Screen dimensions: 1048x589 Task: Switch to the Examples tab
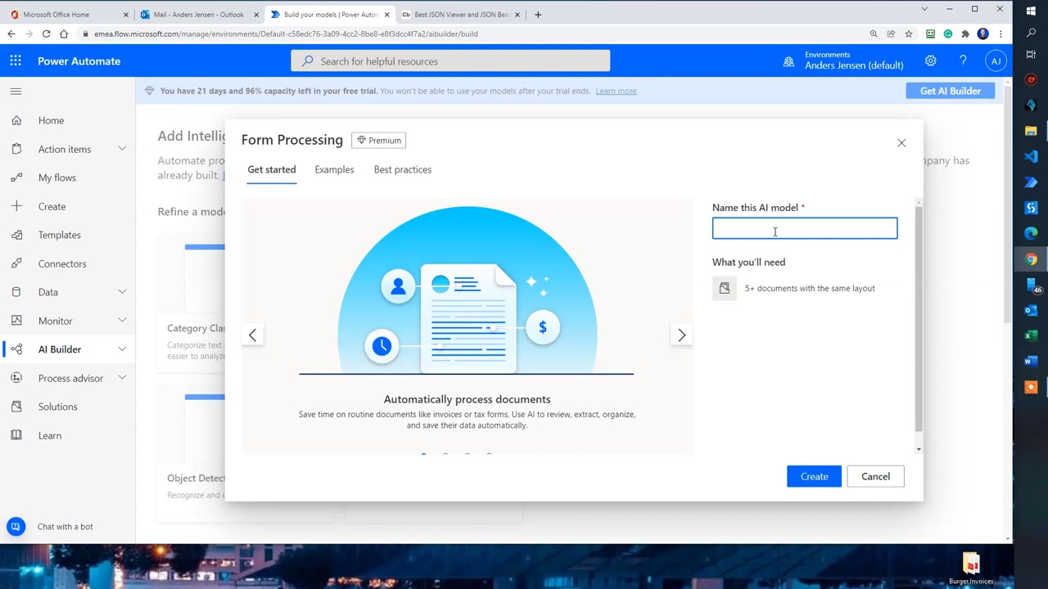click(x=334, y=169)
